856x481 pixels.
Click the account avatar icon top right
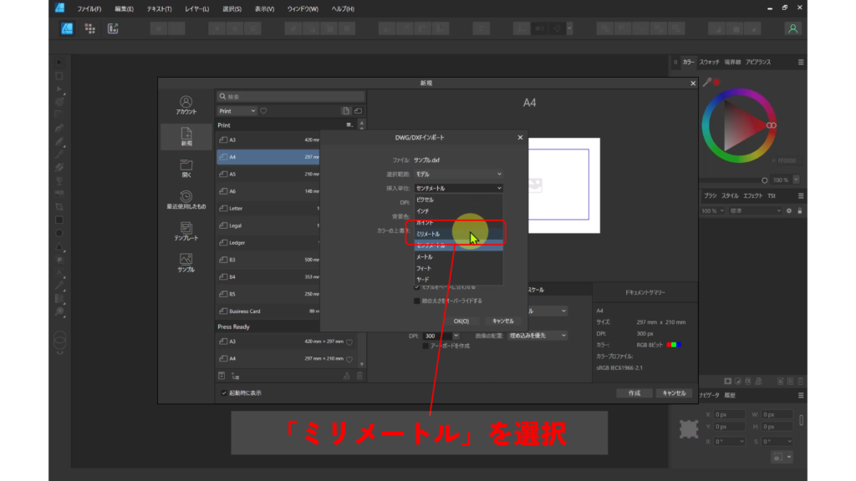792,28
